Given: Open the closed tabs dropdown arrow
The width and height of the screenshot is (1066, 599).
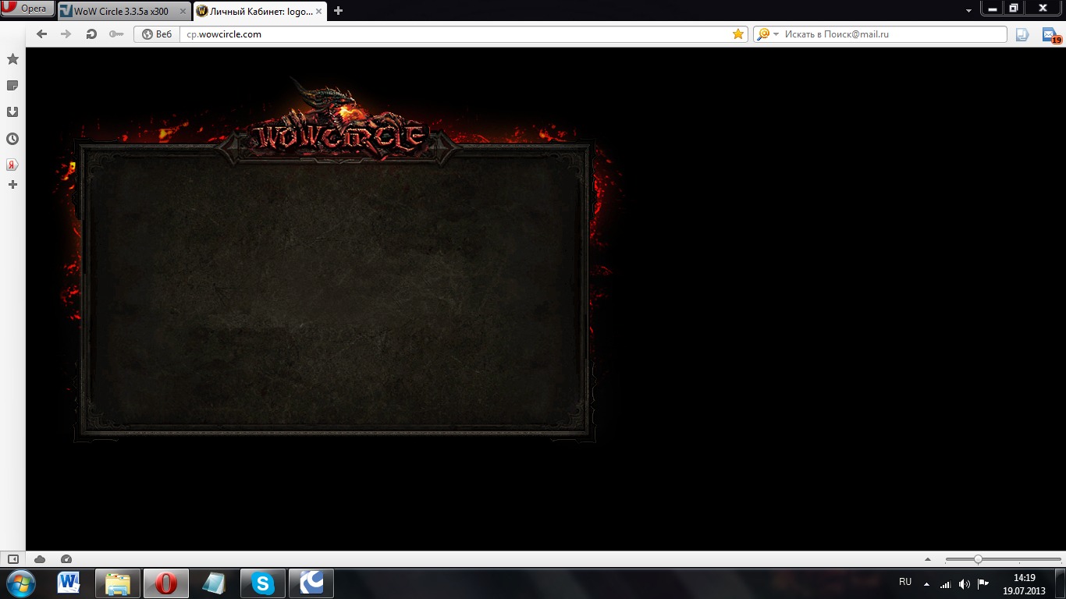Looking at the screenshot, I should pyautogui.click(x=968, y=11).
